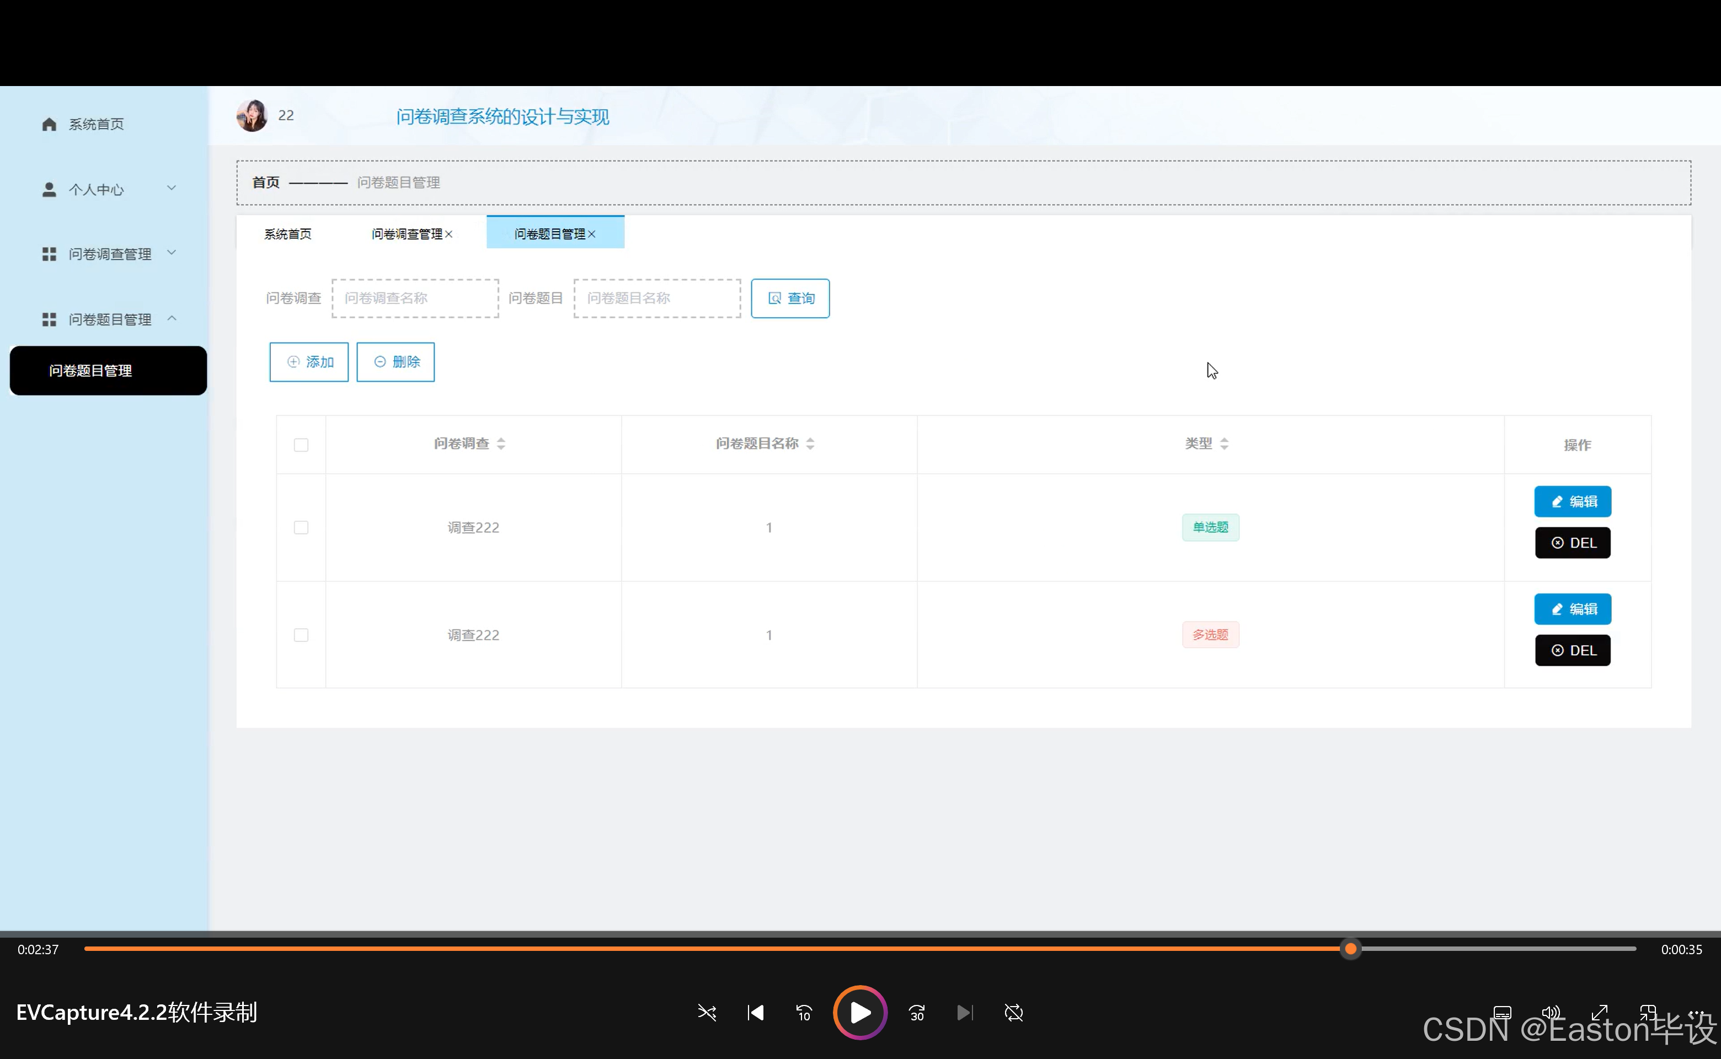Expand the 问卷调查管理 sidebar menu
Screen dimensions: 1721x1059
coord(109,254)
